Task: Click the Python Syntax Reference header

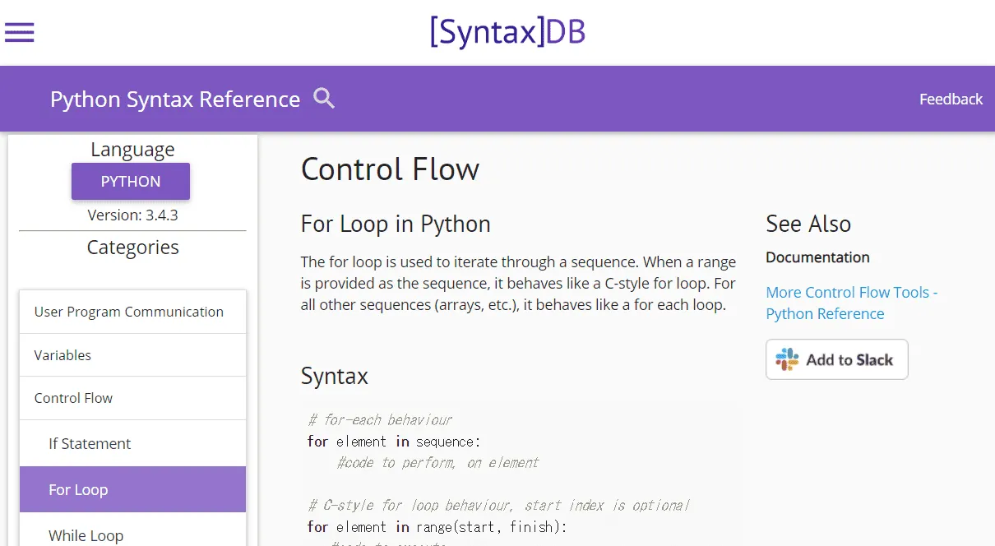Action: (174, 99)
